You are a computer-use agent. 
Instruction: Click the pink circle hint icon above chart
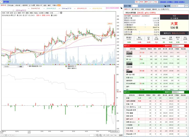(x=107, y=8)
